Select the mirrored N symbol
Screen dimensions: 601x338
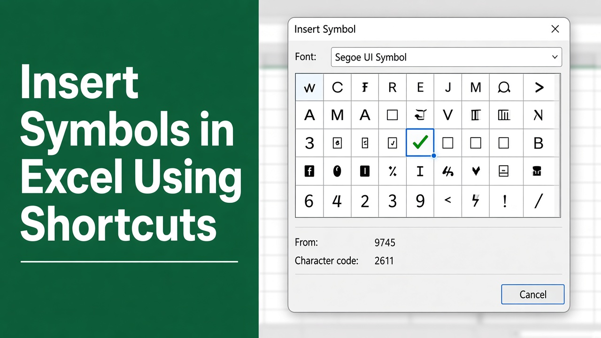[539, 115]
